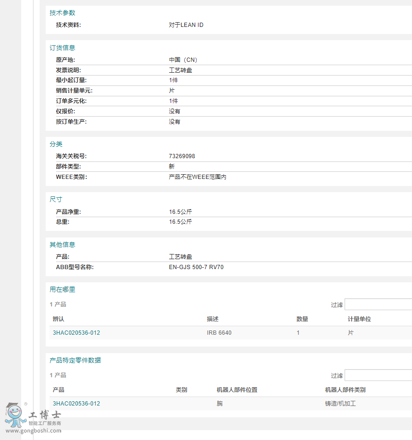Select the 铸造/机加工 cell
412x440 pixels.
pyautogui.click(x=340, y=404)
